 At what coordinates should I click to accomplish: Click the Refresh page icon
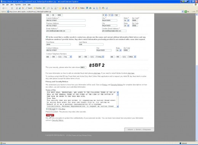point(20,8)
